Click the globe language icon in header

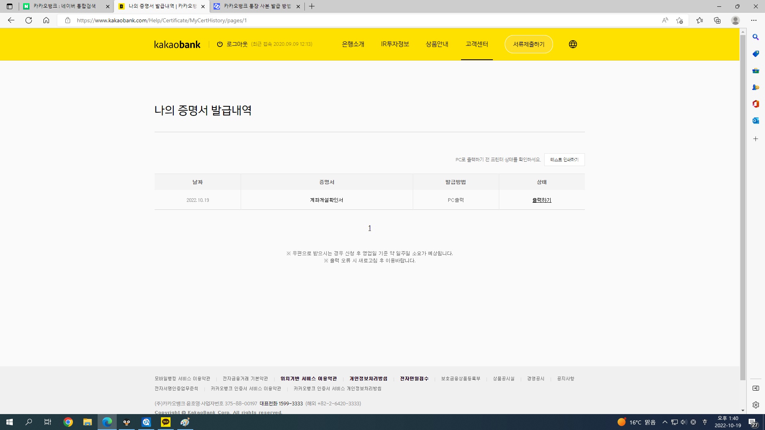573,44
